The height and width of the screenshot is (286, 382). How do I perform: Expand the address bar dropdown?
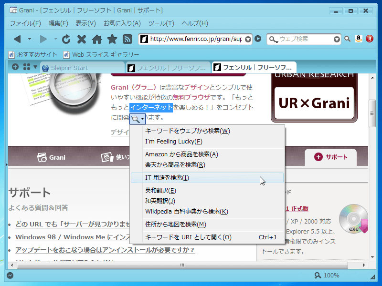(248, 39)
